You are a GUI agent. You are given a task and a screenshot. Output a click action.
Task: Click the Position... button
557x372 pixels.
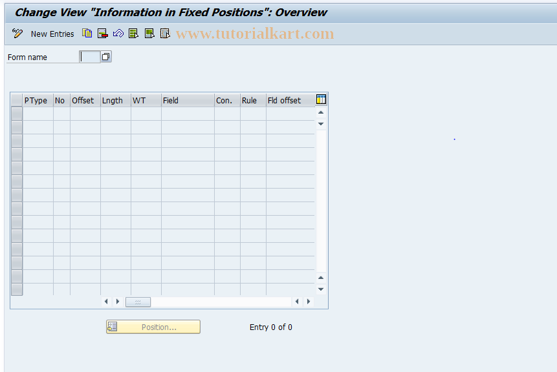click(153, 327)
